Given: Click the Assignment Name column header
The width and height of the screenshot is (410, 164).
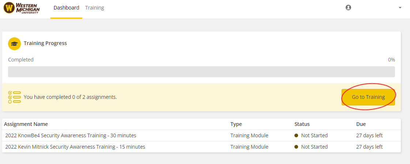Looking at the screenshot, I should coord(26,124).
